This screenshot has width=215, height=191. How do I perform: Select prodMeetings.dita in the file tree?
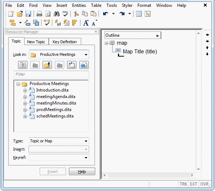[54, 110]
